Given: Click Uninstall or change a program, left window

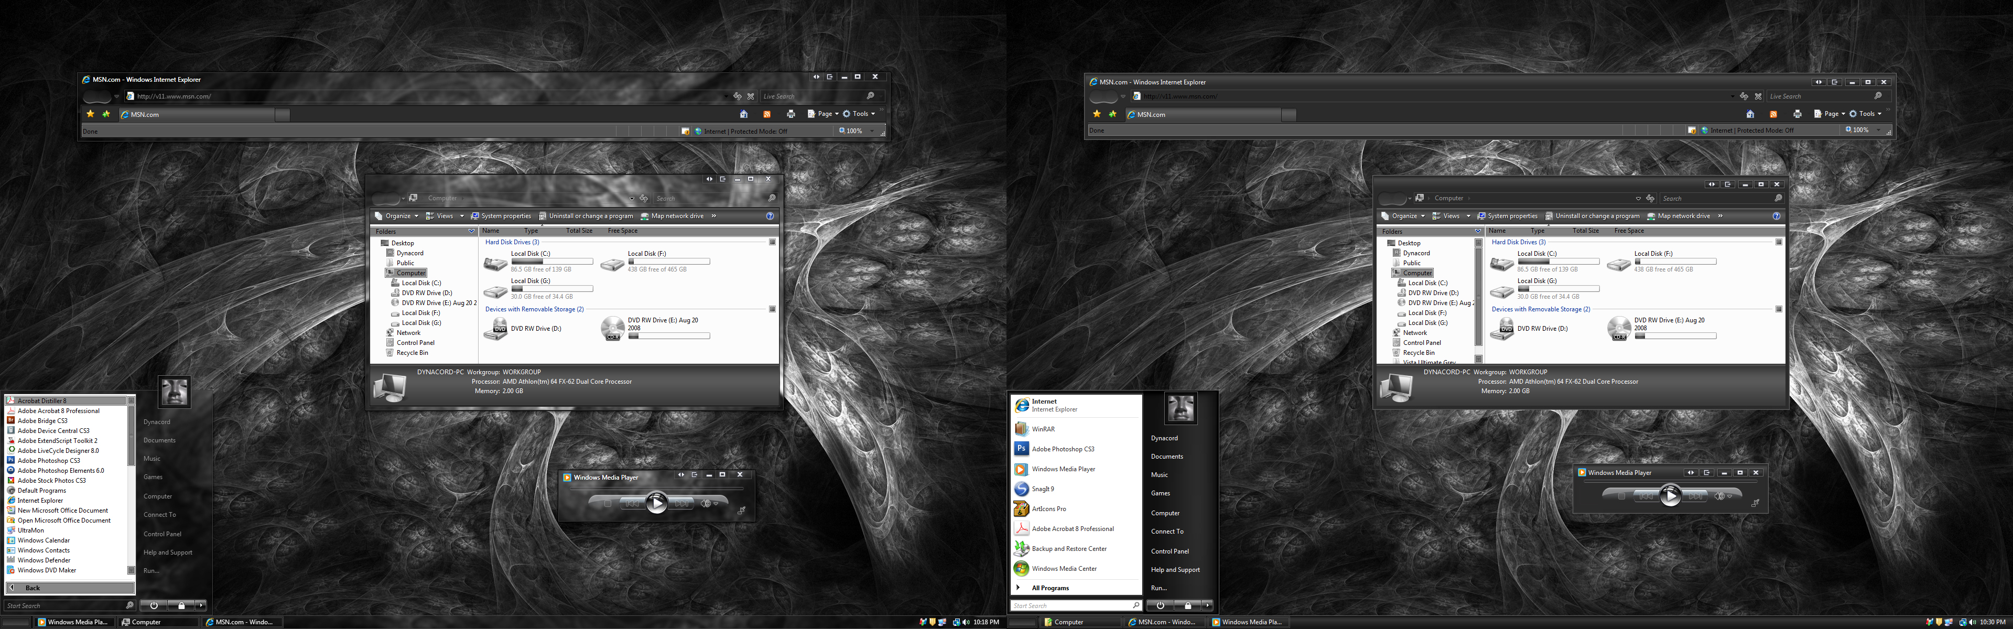Looking at the screenshot, I should tap(586, 216).
